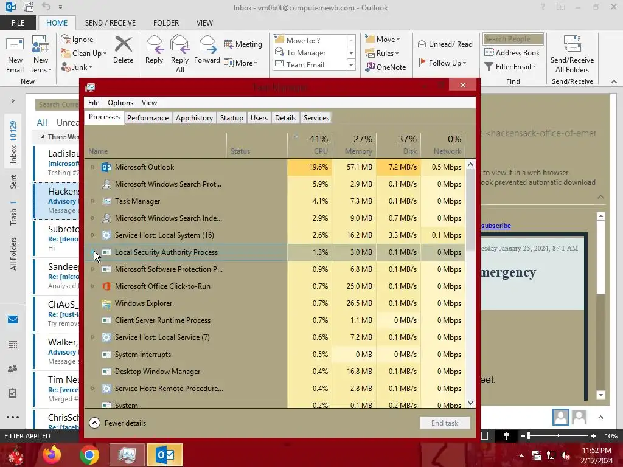Click the Reply icon in Outlook ribbon
623x467 pixels.
click(x=154, y=50)
